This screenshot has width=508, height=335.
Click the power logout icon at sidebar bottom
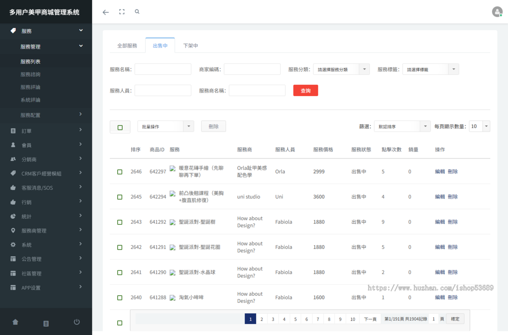coord(77,322)
